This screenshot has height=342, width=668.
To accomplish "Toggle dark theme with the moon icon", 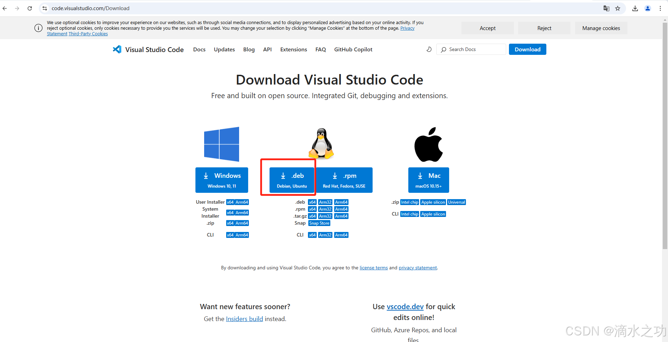I will point(429,50).
